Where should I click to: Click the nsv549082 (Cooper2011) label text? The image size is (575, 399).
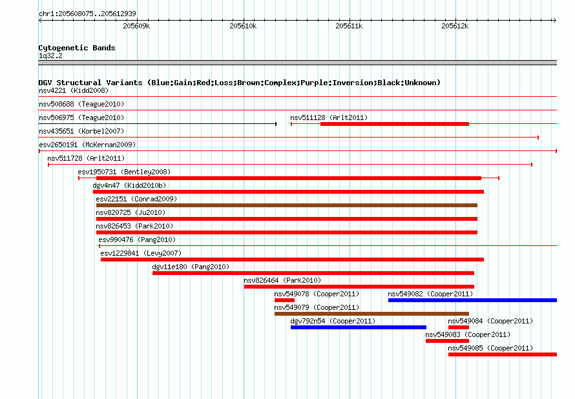point(430,294)
